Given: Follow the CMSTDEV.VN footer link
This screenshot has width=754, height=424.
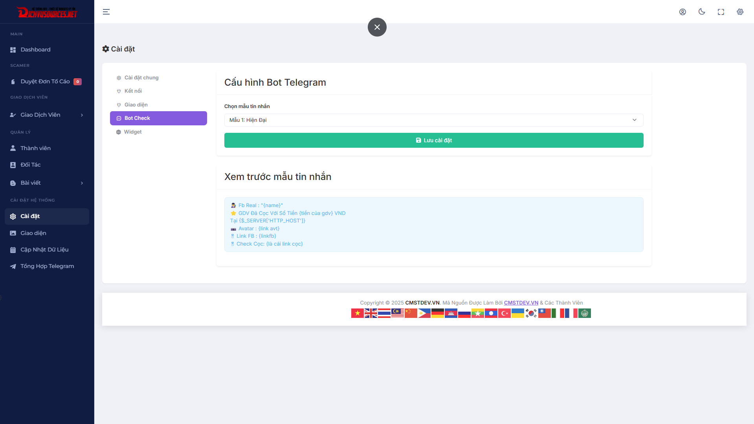Looking at the screenshot, I should [x=521, y=303].
